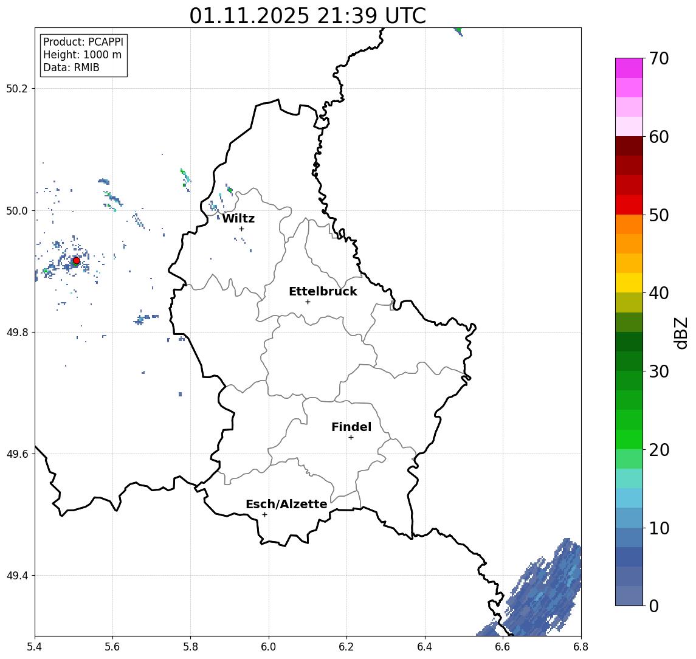Click the bright red 50 dBZ swatch
The width and height of the screenshot is (696, 659).
[629, 205]
